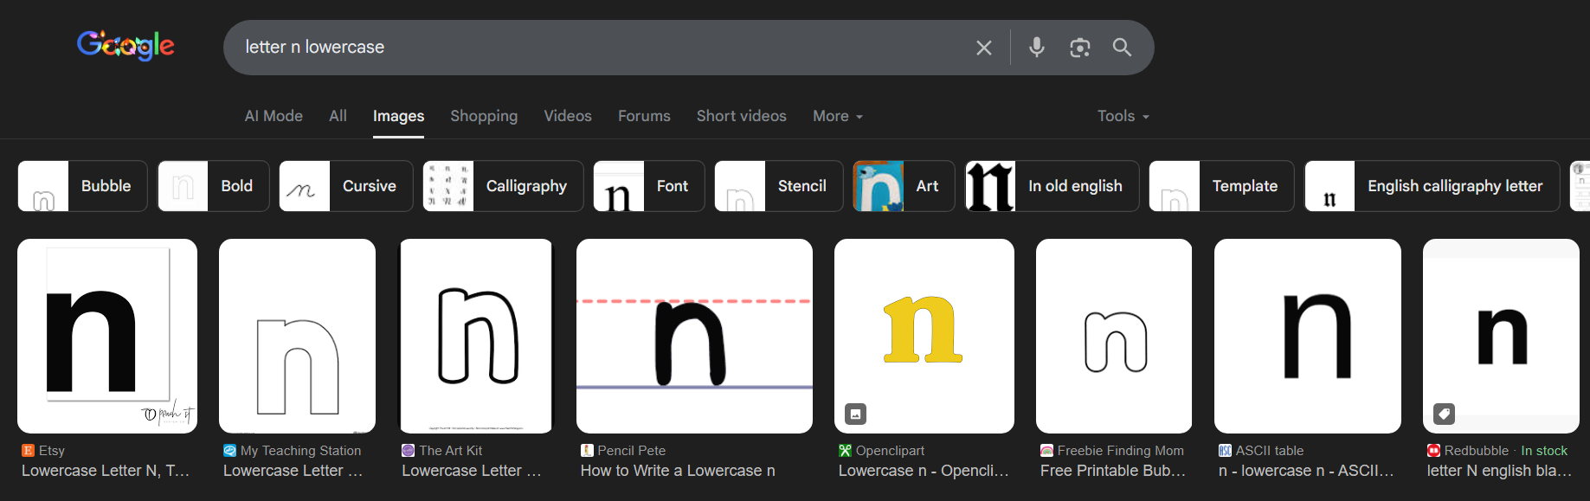The image size is (1590, 501).
Task: Open The Art Kit 'Lowercase Letter' link
Action: [x=472, y=471]
